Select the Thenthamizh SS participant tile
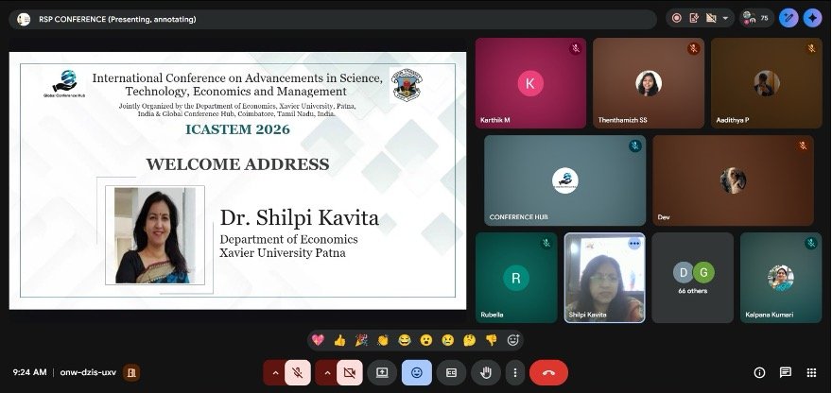The image size is (832, 393). point(649,83)
